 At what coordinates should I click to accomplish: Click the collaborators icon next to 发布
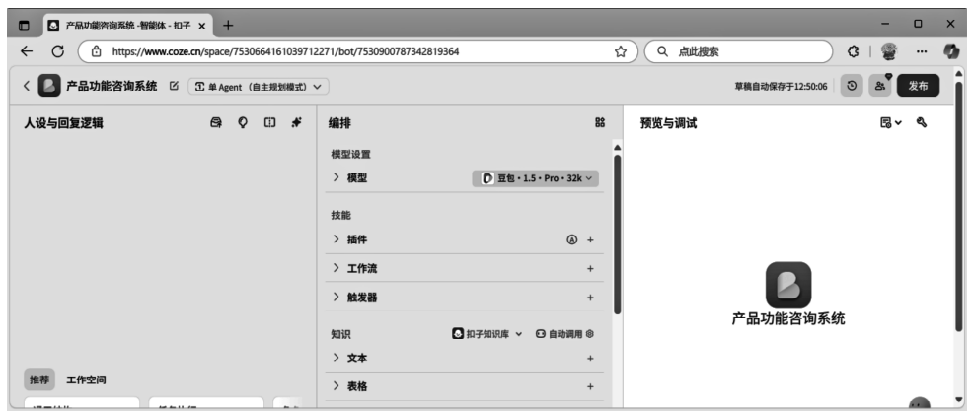pyautogui.click(x=880, y=86)
